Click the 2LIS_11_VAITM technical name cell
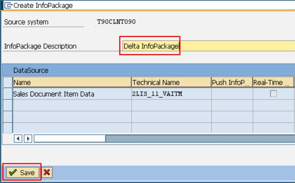Image resolution: width=295 pixels, height=183 pixels. pyautogui.click(x=171, y=94)
